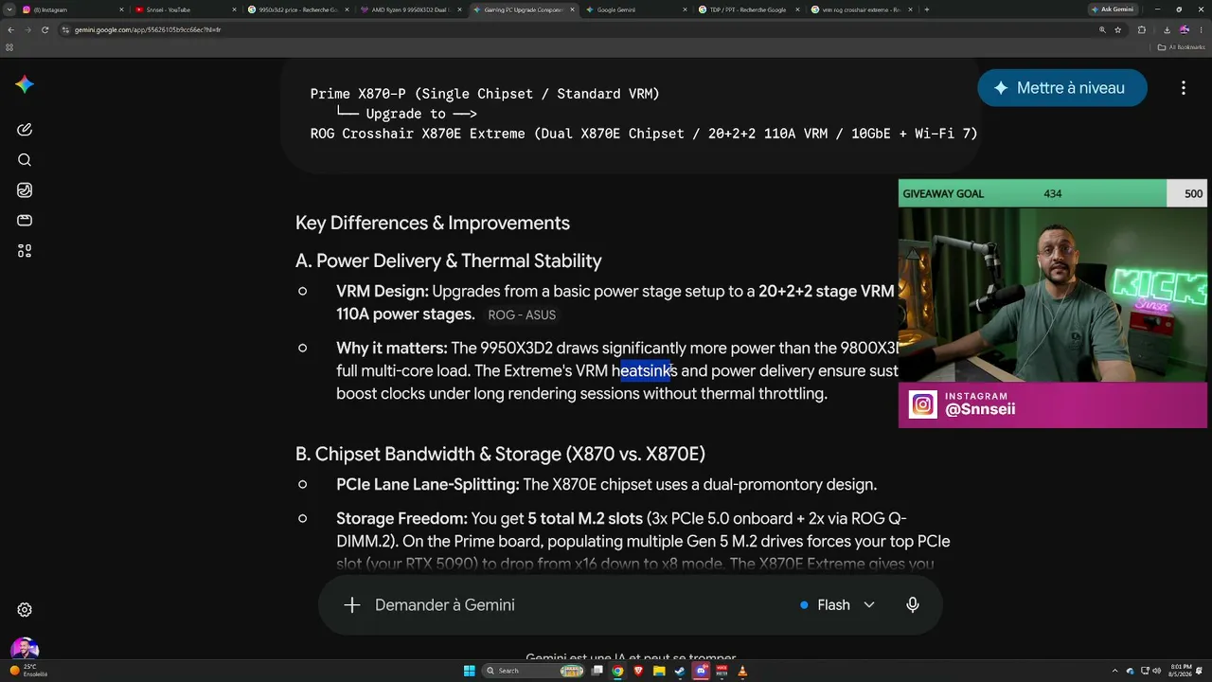The image size is (1212, 682).
Task: Open the sidebar image-creation icon
Action: coord(25,190)
